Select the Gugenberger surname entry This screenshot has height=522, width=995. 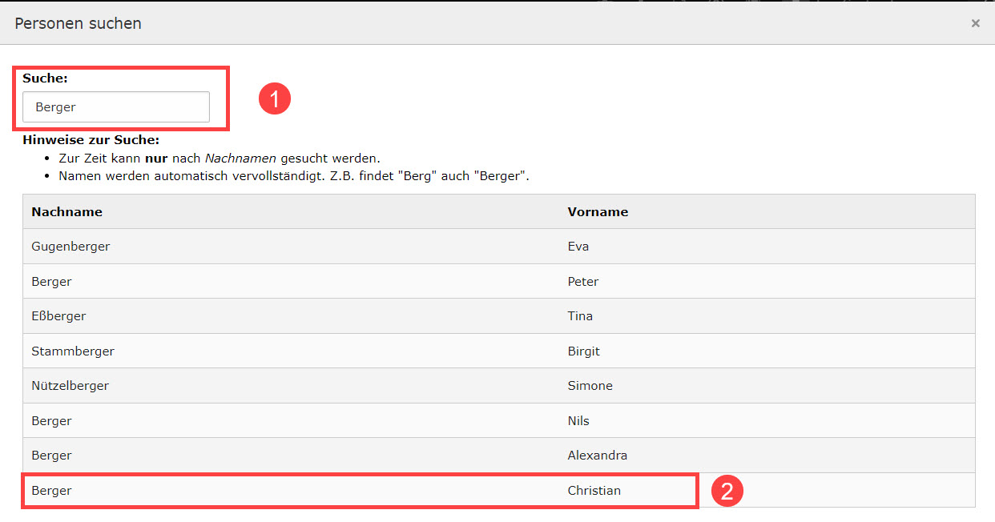tap(70, 247)
